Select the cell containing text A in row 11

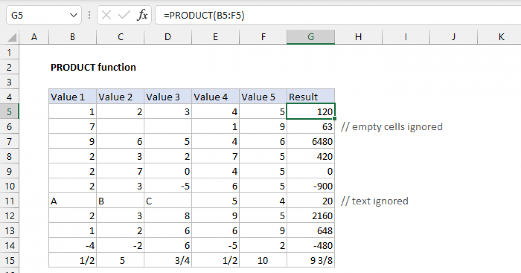(72, 201)
